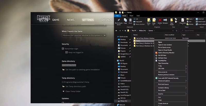The height and width of the screenshot is (106, 206).
Task: Click the red Delete icon in the ribbon
Action: coord(160,20)
